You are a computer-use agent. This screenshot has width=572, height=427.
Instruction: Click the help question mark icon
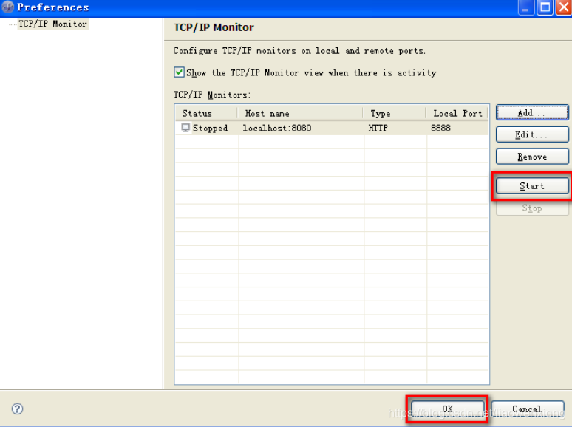tap(17, 409)
